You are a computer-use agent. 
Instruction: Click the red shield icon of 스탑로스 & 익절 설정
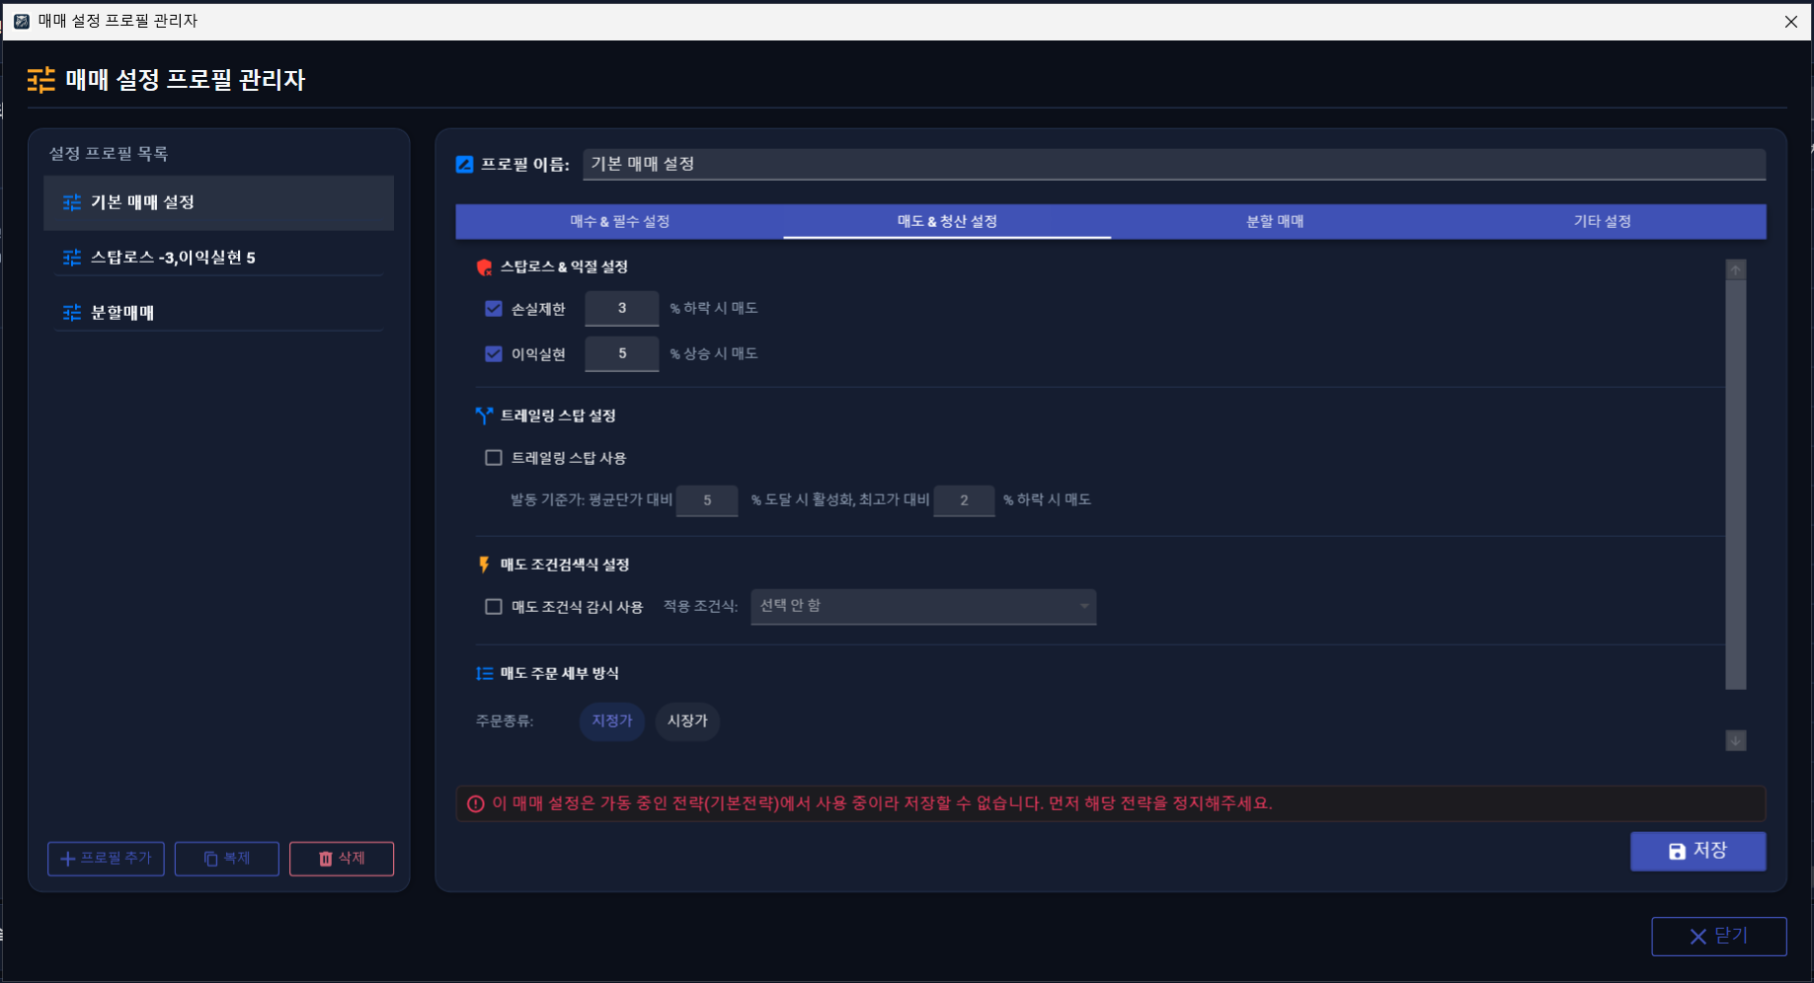click(484, 267)
